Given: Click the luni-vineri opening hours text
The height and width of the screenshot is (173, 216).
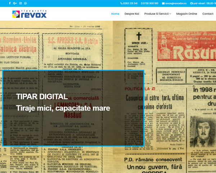Looking at the screenshot, I should pyautogui.click(x=204, y=3).
